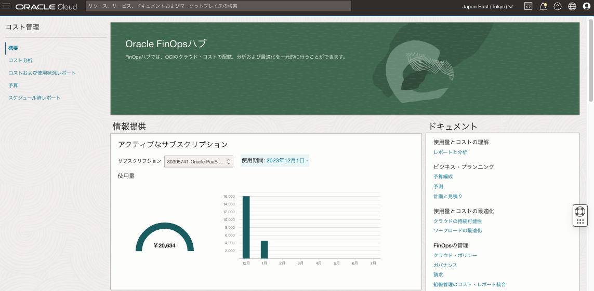Open 組織管理のコスト・レポート統合 link

pyautogui.click(x=470, y=285)
